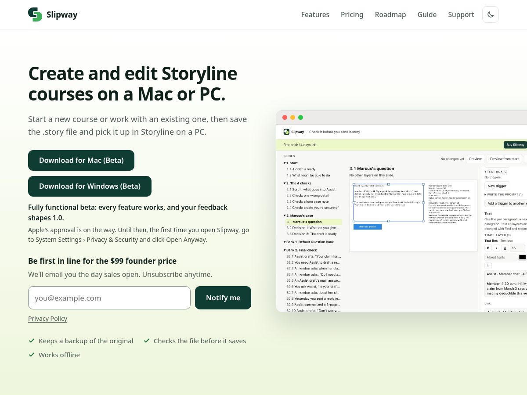Open the Support nav link
The image size is (527, 395).
pyautogui.click(x=461, y=14)
